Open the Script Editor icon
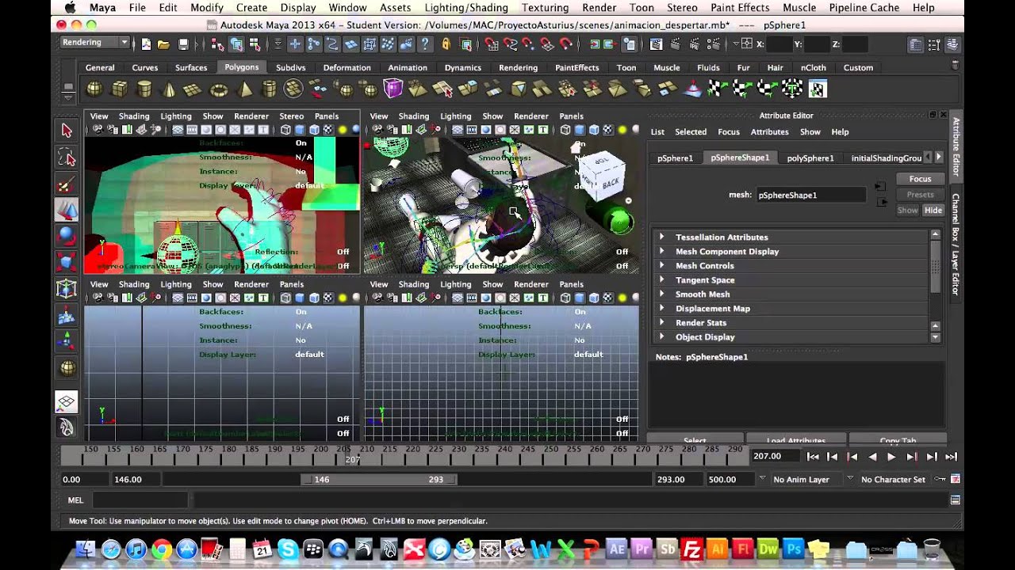Viewport: 1015px width, 570px height. [x=956, y=500]
